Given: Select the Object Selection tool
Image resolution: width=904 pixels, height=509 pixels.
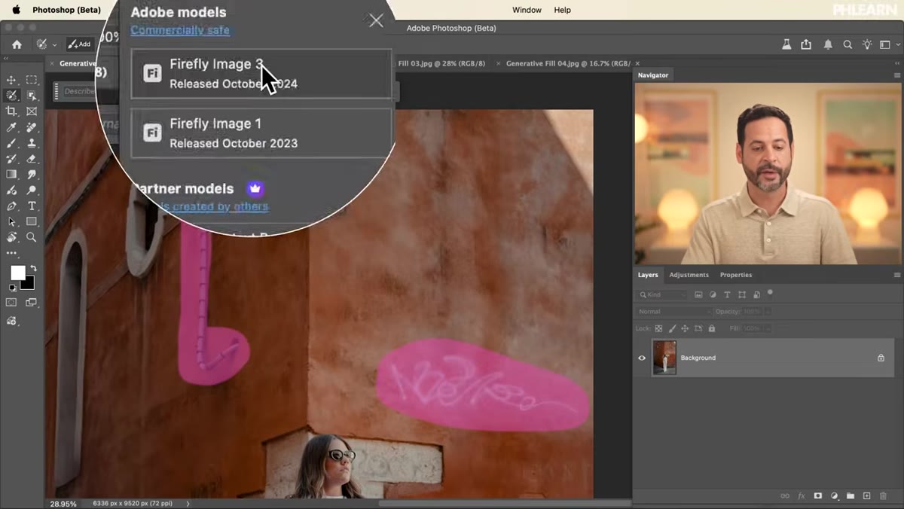Looking at the screenshot, I should pyautogui.click(x=32, y=96).
